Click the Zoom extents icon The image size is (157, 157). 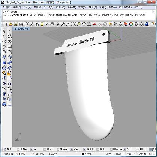74,24
